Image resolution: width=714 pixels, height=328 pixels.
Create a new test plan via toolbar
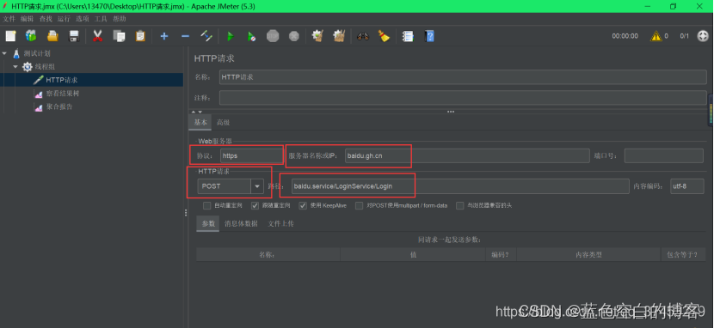click(10, 36)
